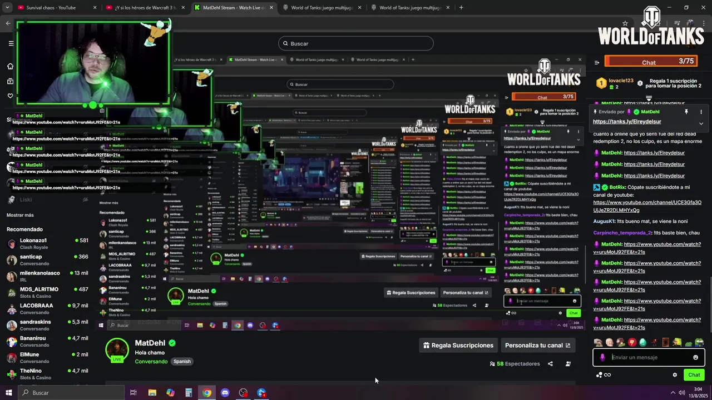Expand followed channels with Mostrar más
712x400 pixels.
point(20,215)
